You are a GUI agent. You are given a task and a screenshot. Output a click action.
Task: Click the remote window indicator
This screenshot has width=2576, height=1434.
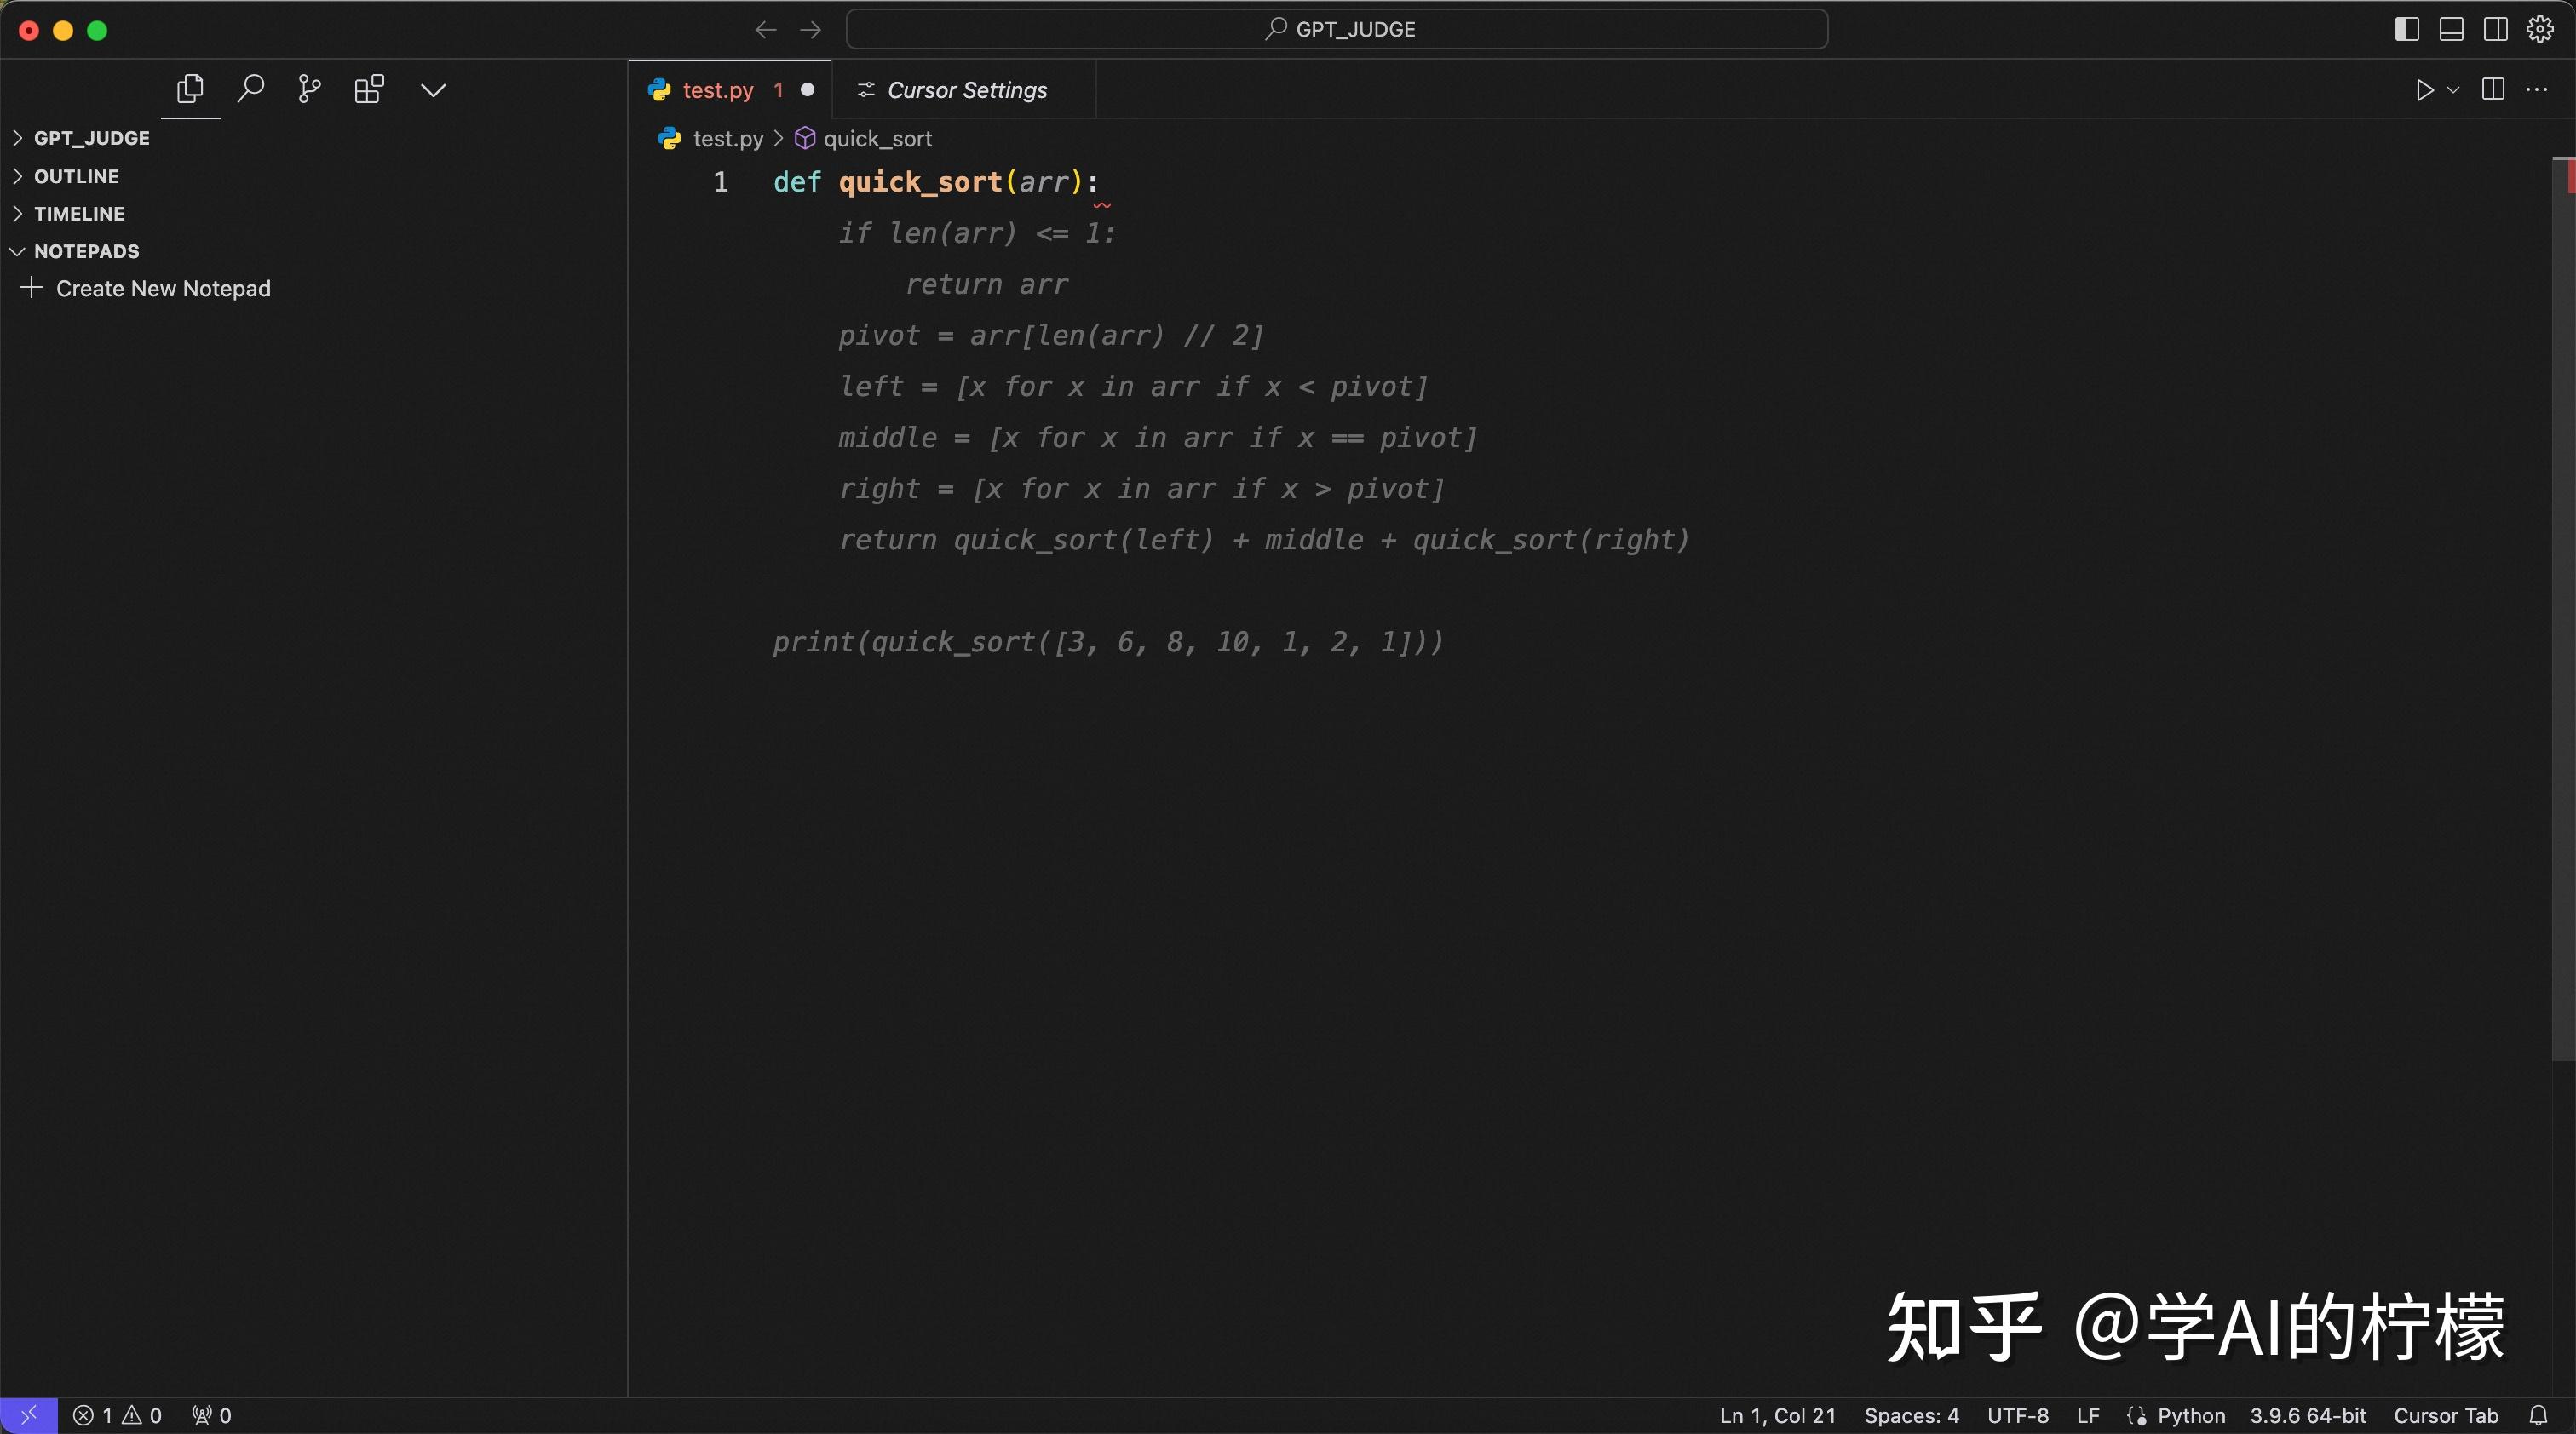point(27,1414)
